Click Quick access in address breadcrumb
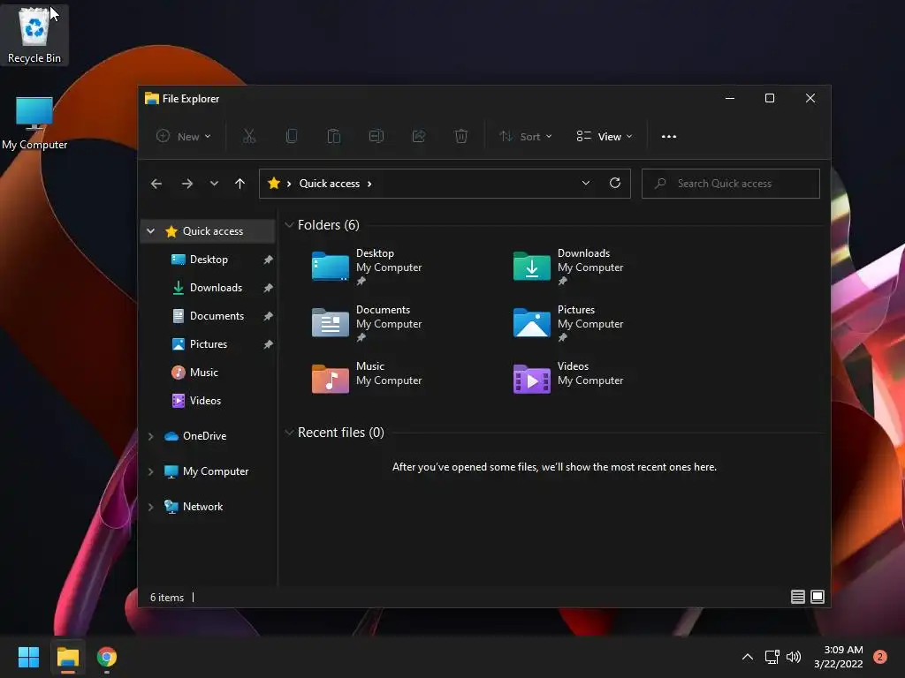The image size is (905, 678). point(329,184)
